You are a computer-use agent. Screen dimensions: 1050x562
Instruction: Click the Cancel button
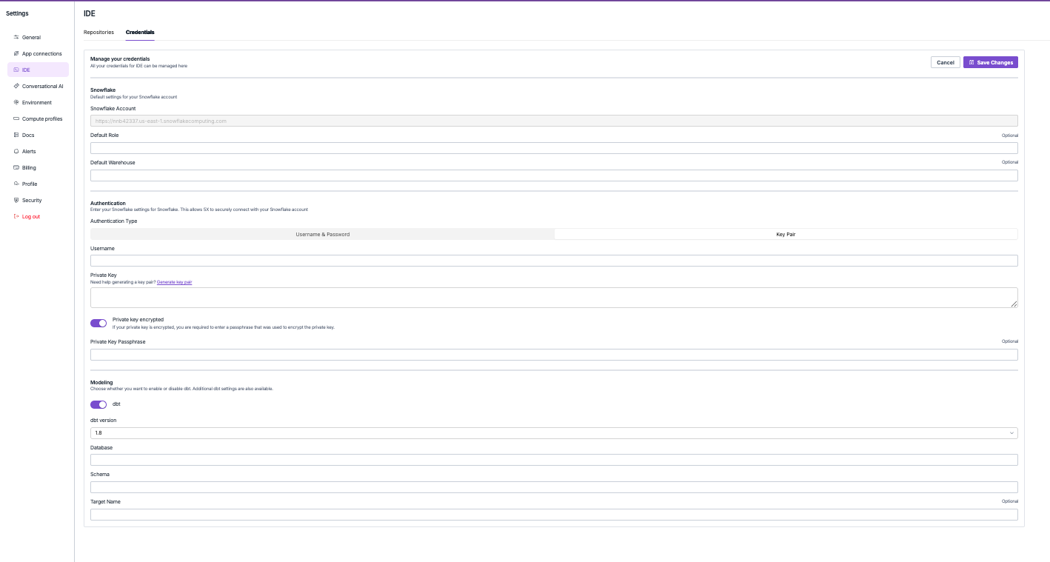[945, 62]
